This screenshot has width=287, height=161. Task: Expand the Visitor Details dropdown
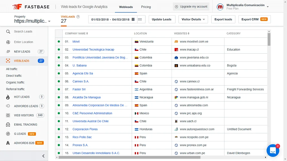(x=193, y=19)
